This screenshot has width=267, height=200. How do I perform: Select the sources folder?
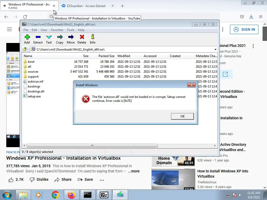[x=33, y=72]
